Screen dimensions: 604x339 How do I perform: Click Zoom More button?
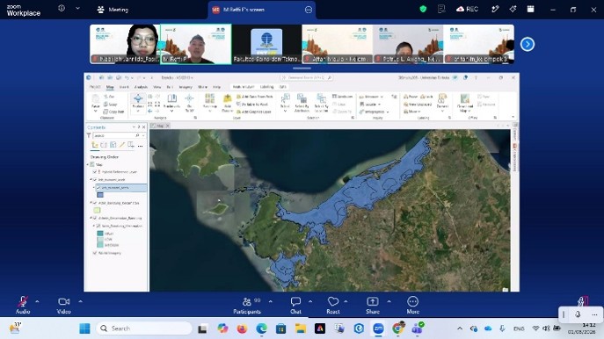412,306
